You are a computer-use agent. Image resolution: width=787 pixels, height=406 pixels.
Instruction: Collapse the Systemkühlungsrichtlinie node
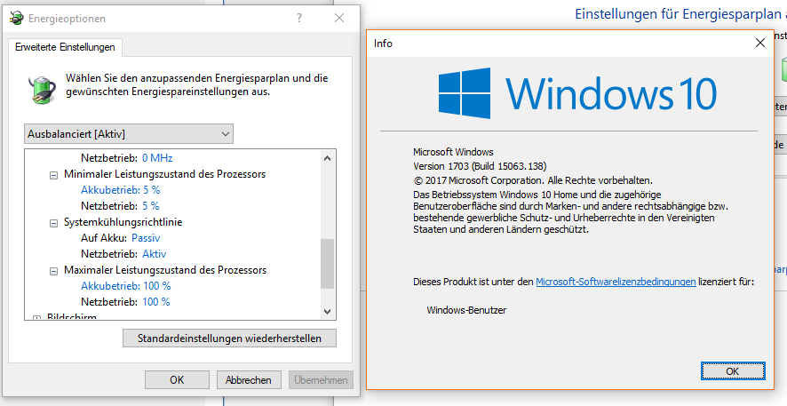pyautogui.click(x=53, y=224)
